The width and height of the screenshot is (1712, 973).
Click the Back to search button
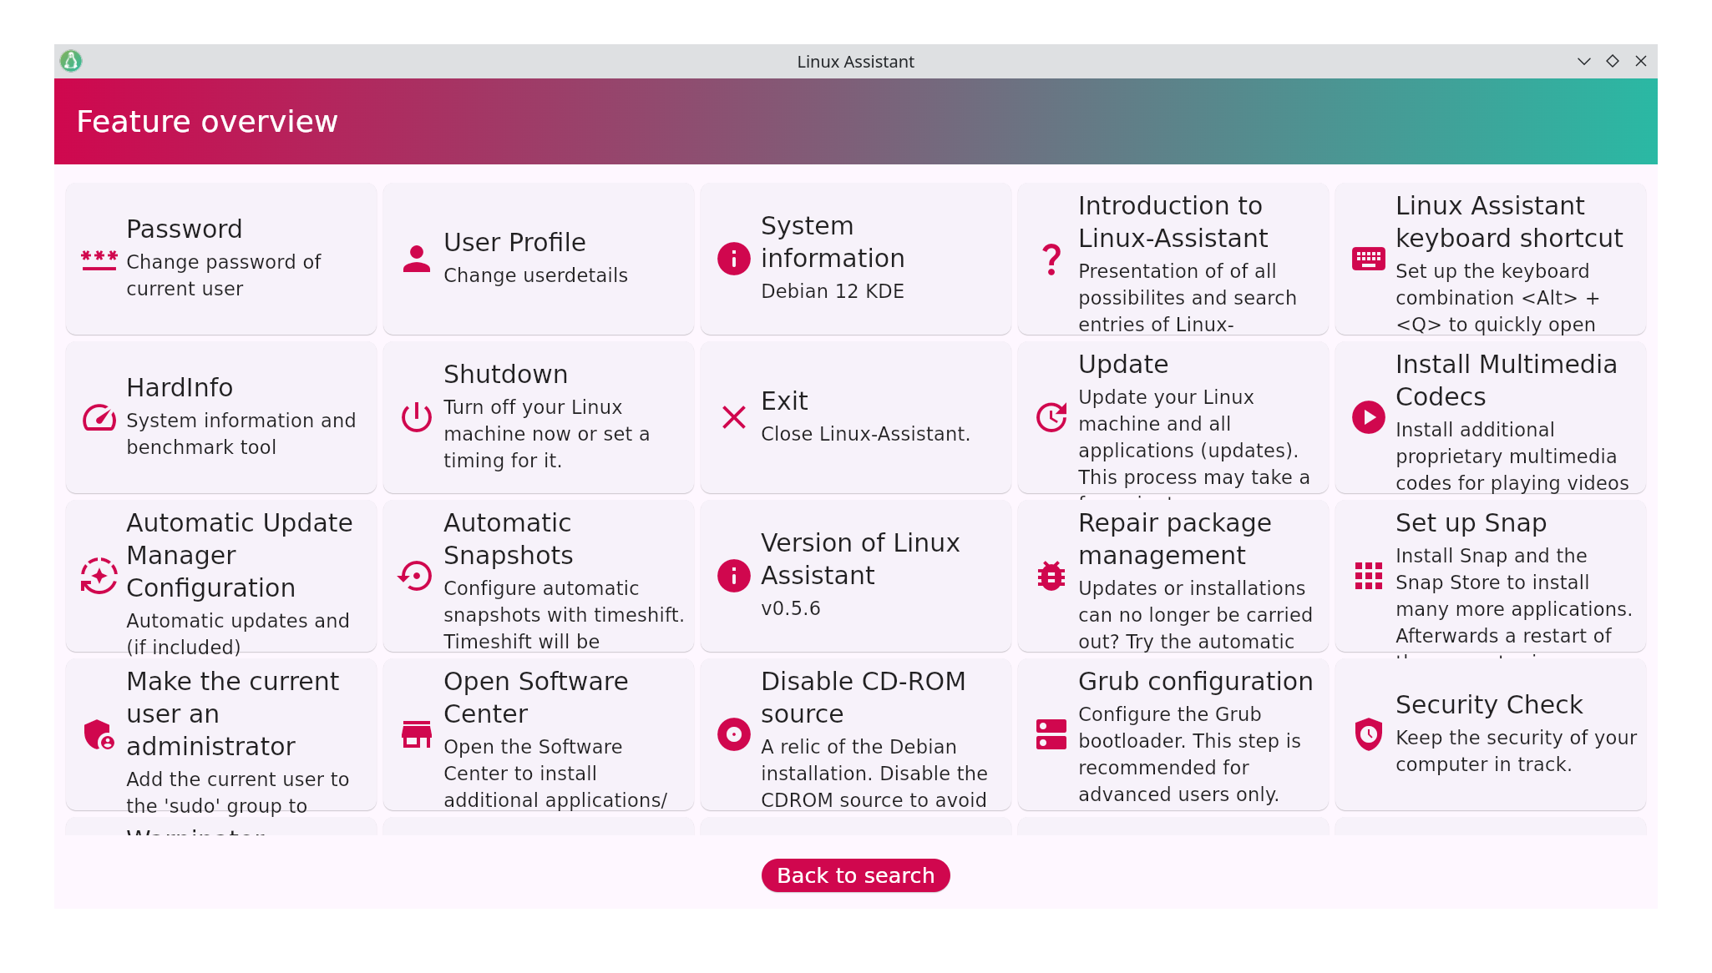point(856,875)
